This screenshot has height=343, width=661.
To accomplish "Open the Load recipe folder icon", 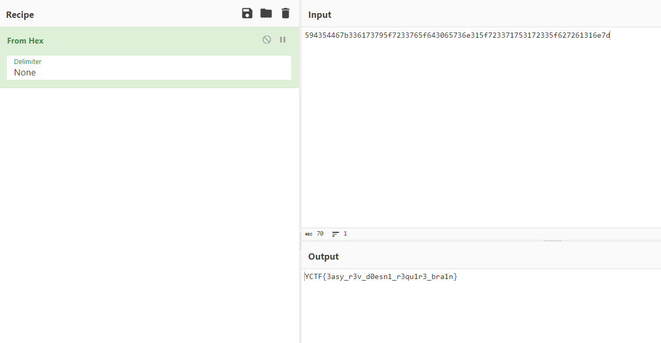I will pos(266,14).
